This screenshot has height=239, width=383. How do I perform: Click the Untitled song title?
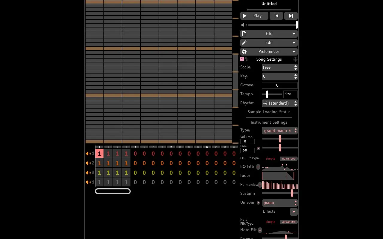coord(269,4)
